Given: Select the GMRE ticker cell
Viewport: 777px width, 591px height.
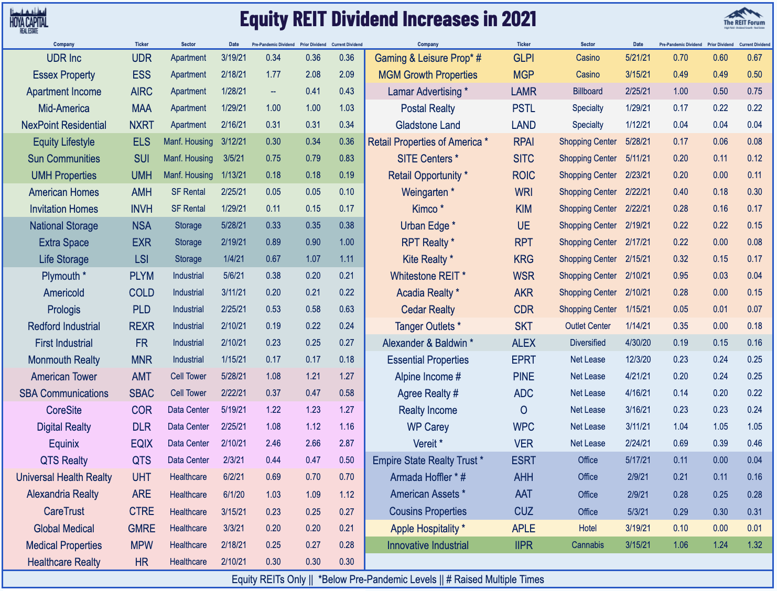Looking at the screenshot, I should click(142, 529).
